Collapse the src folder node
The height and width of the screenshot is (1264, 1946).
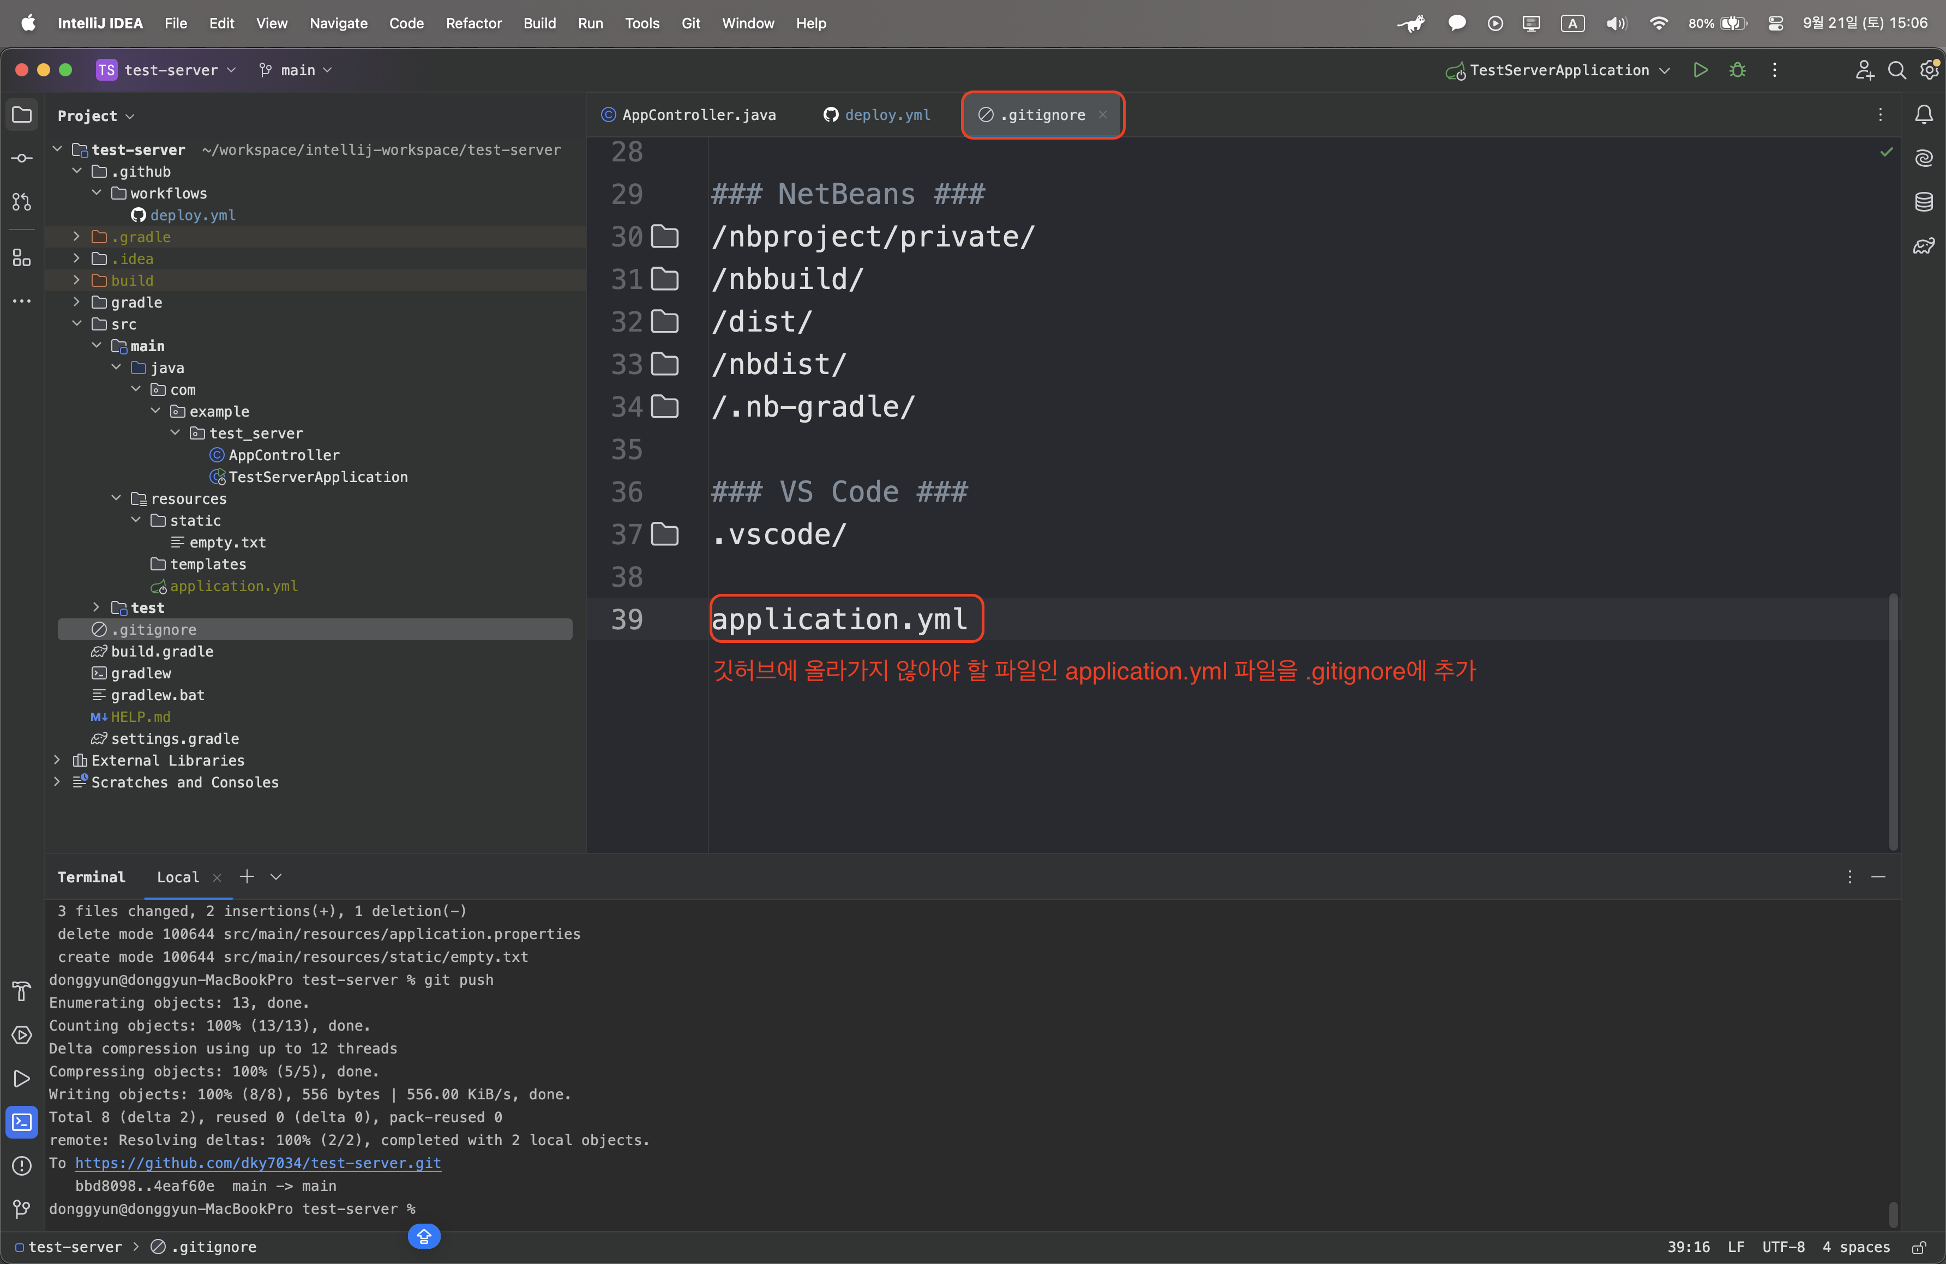(x=77, y=324)
